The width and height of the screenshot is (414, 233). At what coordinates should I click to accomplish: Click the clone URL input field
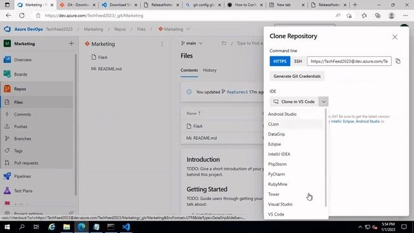tap(349, 61)
